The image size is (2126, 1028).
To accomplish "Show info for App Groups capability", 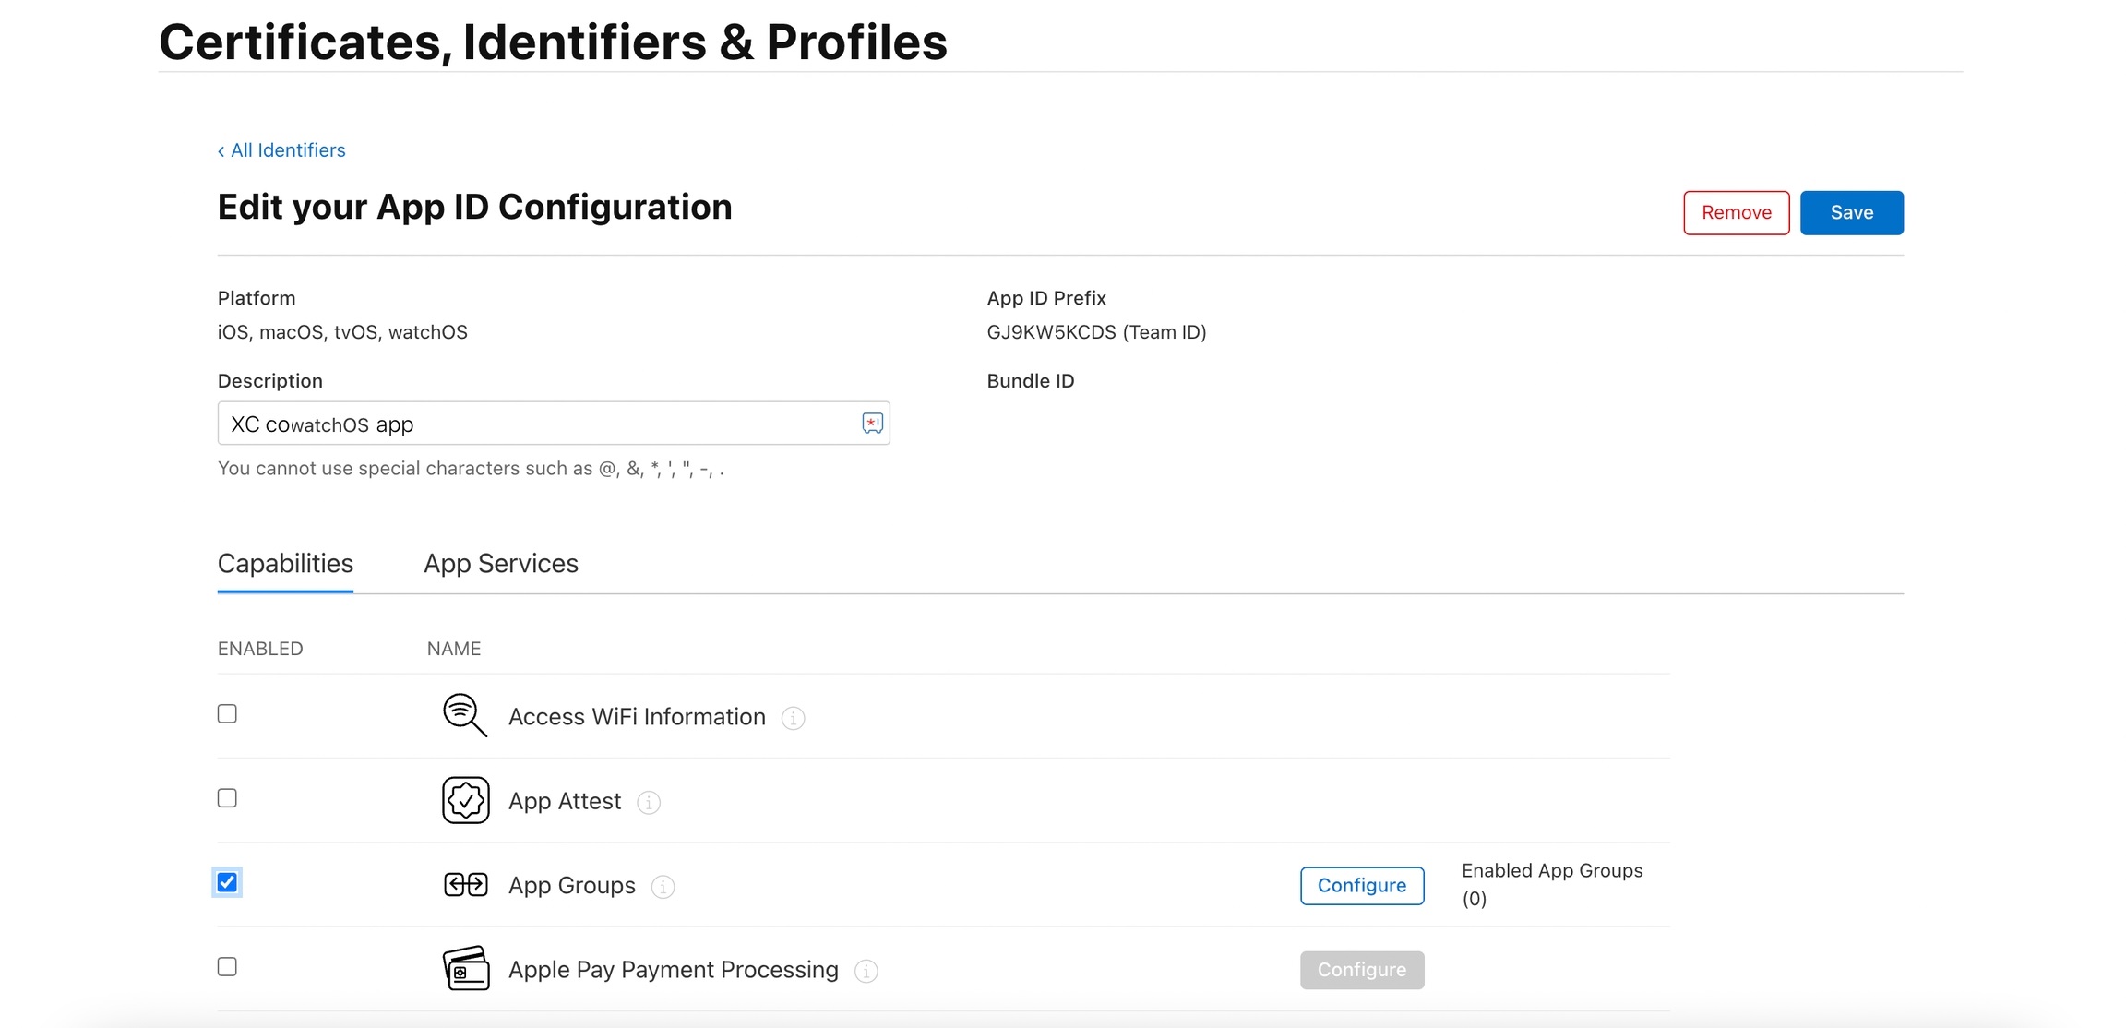I will (x=663, y=887).
